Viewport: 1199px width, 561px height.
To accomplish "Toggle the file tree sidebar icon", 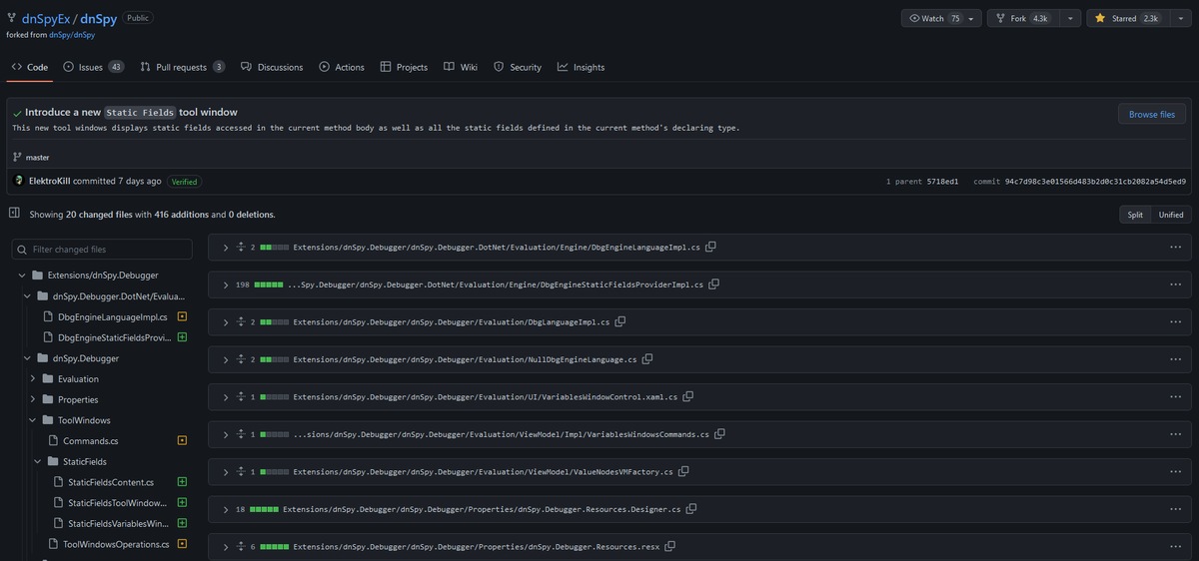I will tap(14, 214).
